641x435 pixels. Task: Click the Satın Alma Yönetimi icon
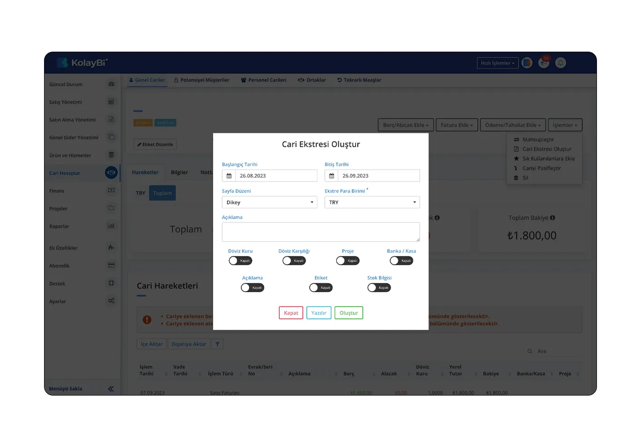point(111,120)
